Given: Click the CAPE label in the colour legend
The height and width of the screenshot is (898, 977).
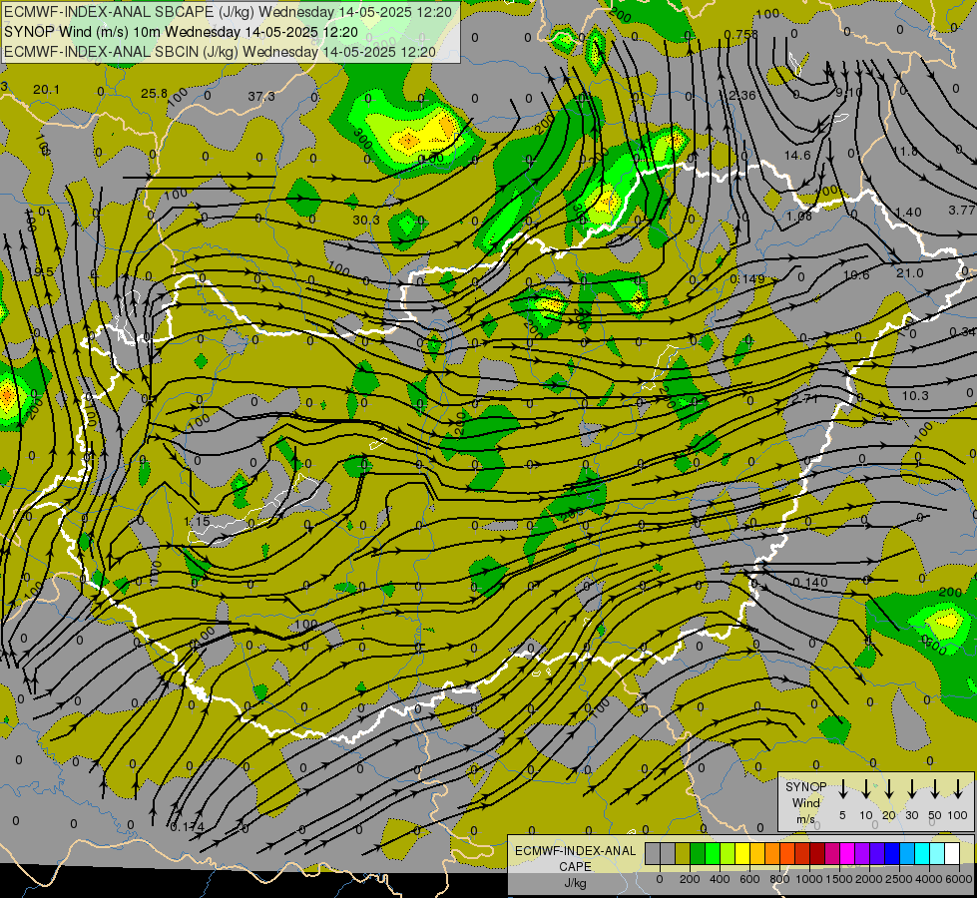Looking at the screenshot, I should [575, 866].
